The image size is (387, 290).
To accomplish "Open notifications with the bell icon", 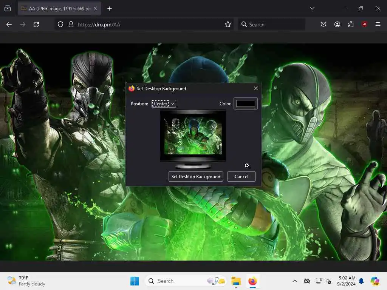I will click(361, 281).
